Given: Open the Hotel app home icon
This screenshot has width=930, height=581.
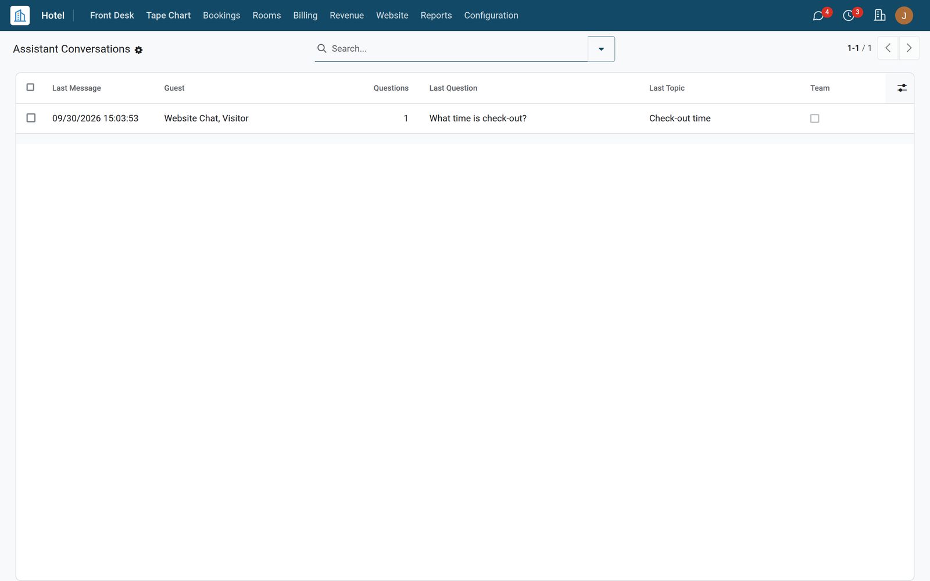Looking at the screenshot, I should tap(20, 15).
